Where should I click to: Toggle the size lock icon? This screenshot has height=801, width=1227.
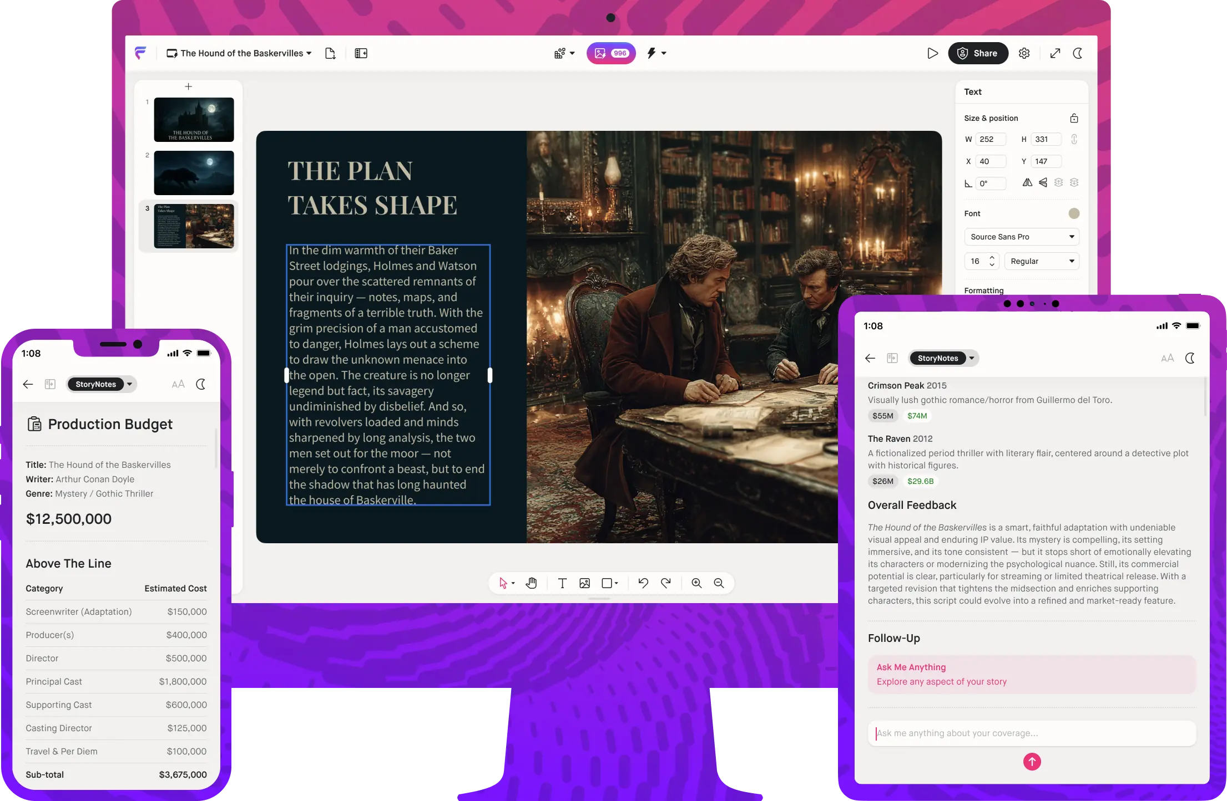click(1074, 118)
